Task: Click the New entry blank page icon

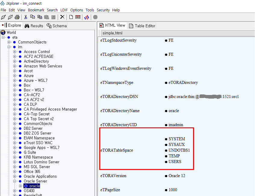Action: pyautogui.click(x=71, y=17)
